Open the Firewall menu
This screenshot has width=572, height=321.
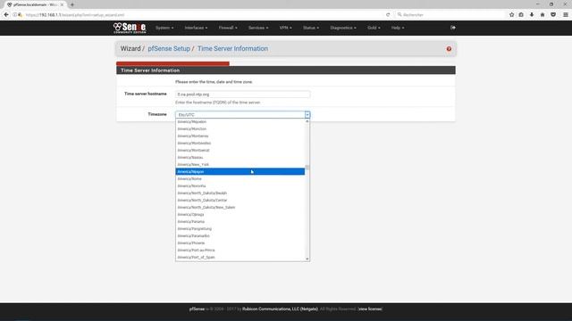pos(228,28)
